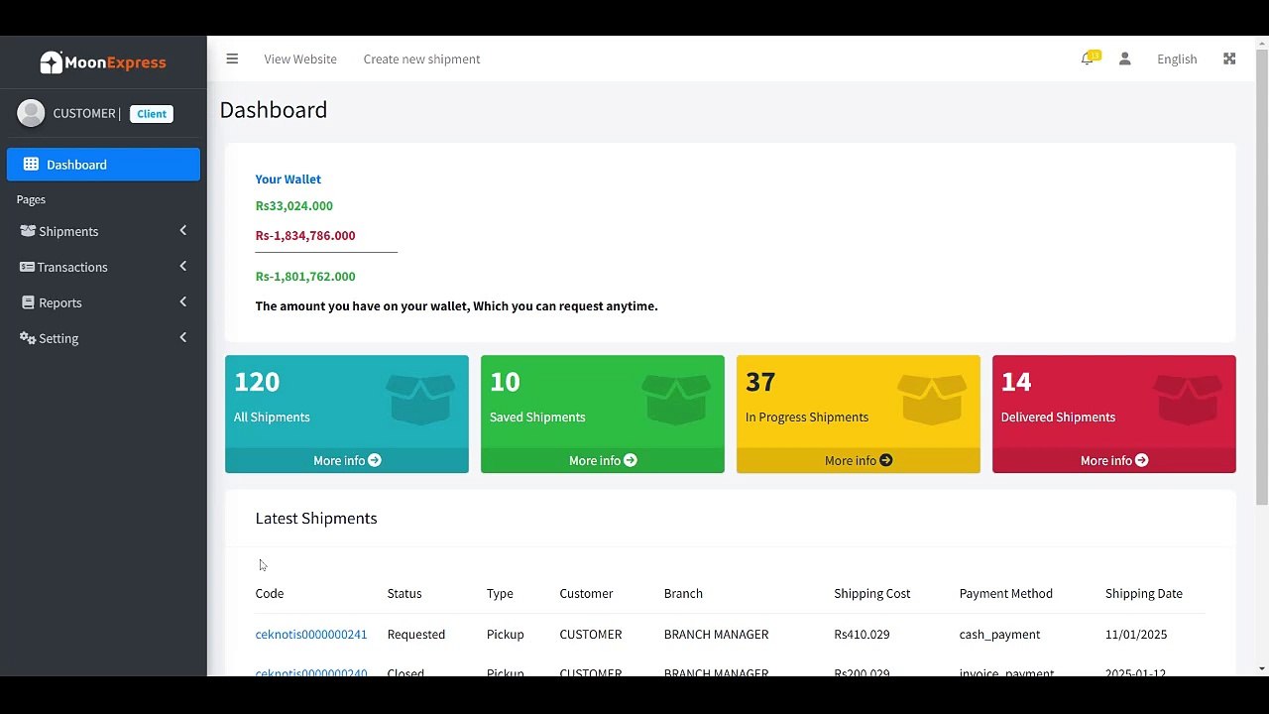The height and width of the screenshot is (714, 1269).
Task: Click Create new shipment link
Action: (x=421, y=59)
